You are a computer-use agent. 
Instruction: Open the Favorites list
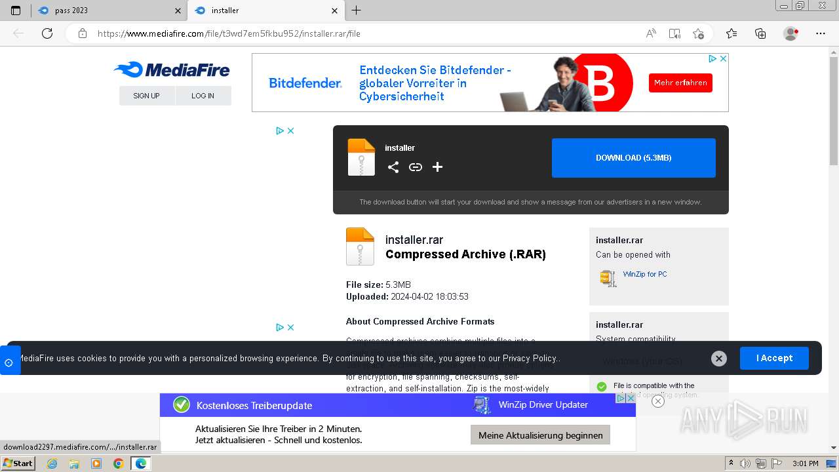click(x=732, y=33)
